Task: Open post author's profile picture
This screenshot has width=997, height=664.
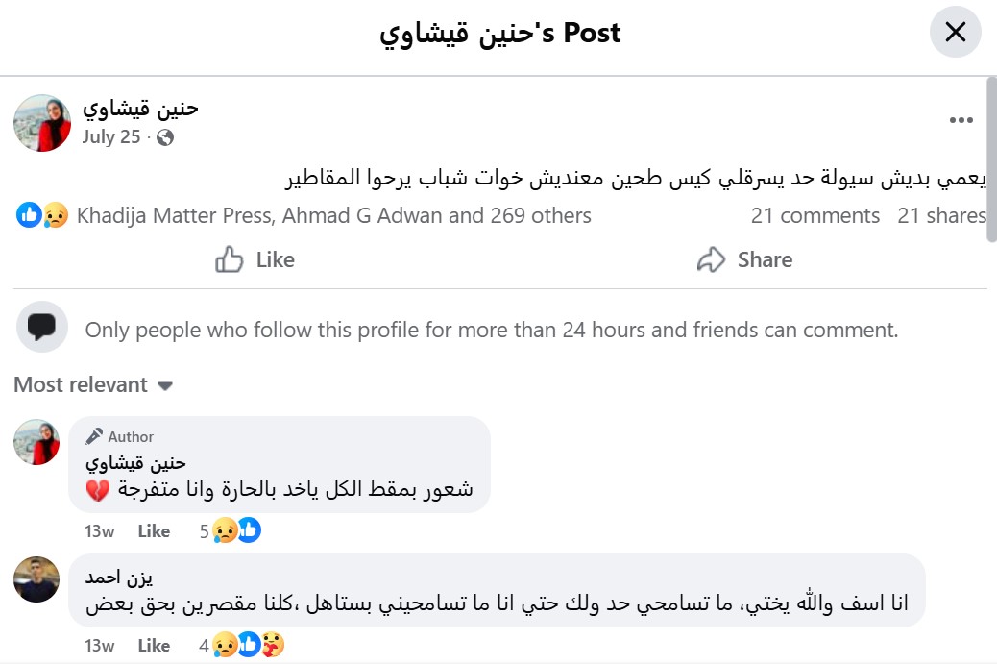Action: pos(42,123)
